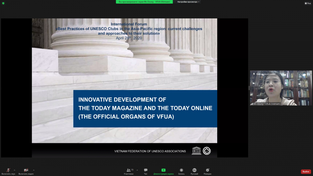The width and height of the screenshot is (313, 176).
Task: Open the Participants panel
Action: click(129, 170)
